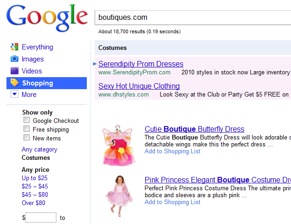Click the Images camera icon
The image size is (291, 224).
click(x=14, y=59)
